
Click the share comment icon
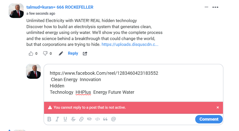click(x=85, y=53)
